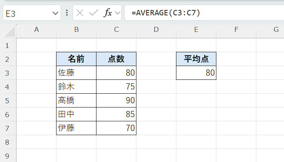The width and height of the screenshot is (284, 162).
Task: Click the three-dot formula bar grip handle
Action: coord(67,13)
